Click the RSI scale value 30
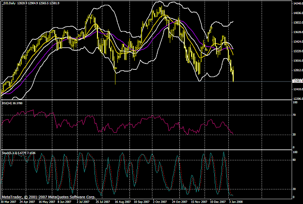303x204 pixels. click(x=294, y=134)
